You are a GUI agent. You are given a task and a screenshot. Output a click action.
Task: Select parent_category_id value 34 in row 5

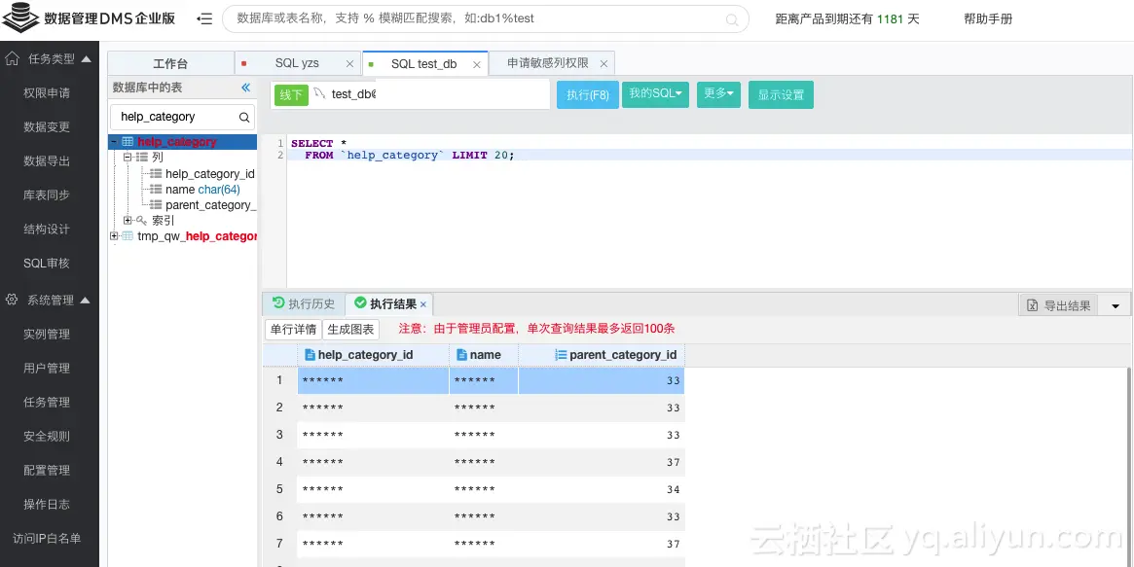coord(601,489)
